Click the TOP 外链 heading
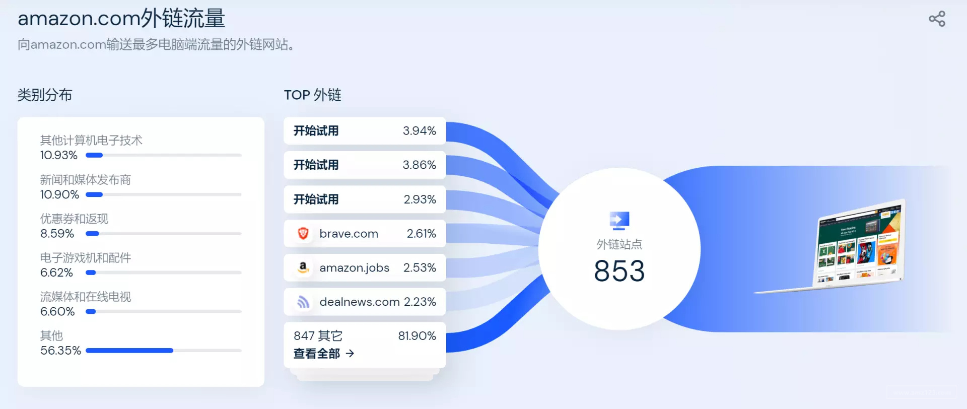The image size is (967, 409). point(313,95)
